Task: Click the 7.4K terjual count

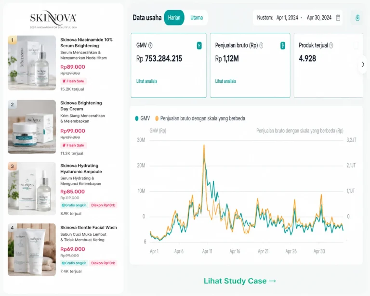Action: [71, 271]
